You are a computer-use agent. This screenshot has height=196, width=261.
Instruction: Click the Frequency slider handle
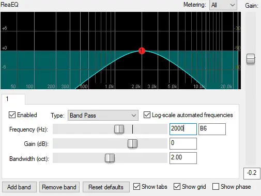tap(119, 129)
